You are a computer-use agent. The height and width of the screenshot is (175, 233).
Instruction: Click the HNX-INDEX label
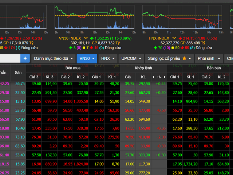159,38
